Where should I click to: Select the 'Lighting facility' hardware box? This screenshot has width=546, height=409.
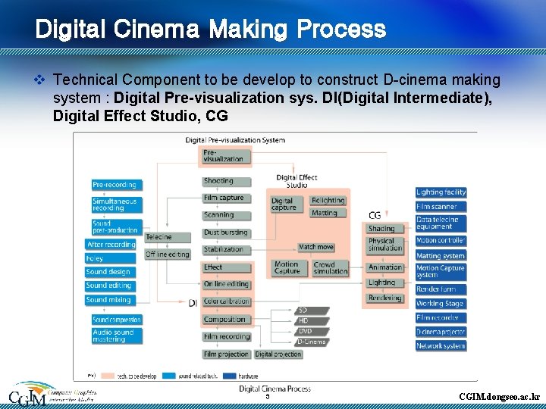[x=441, y=192]
